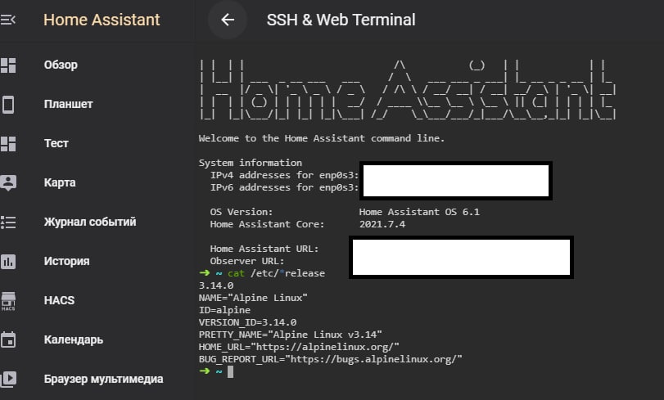664x400 pixels.
Task: Click the История chart icon
Action: [8, 262]
